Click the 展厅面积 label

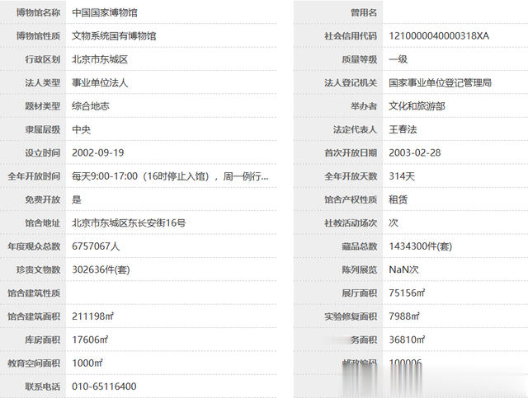(360, 293)
